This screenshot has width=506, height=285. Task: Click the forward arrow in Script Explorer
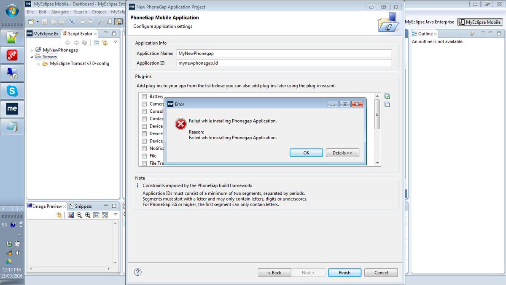(x=76, y=43)
